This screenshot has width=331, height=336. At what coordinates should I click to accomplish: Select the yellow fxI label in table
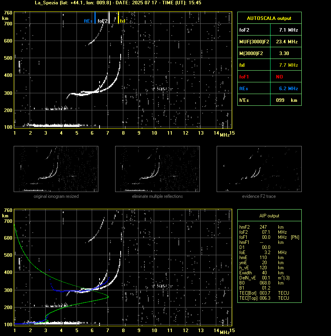[x=242, y=65]
